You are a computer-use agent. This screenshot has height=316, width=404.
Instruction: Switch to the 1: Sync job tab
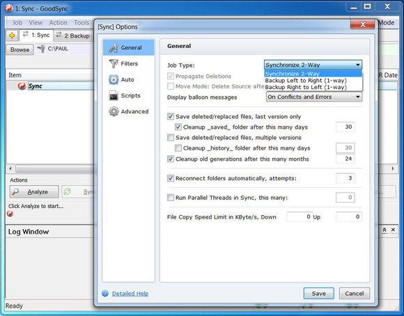[36, 35]
